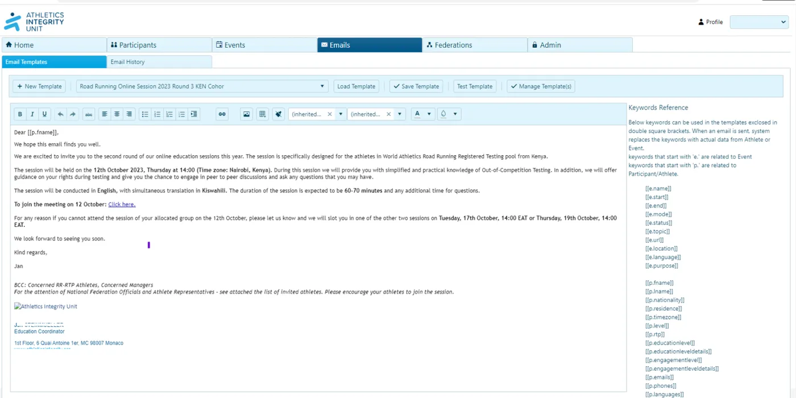This screenshot has width=796, height=398.
Task: Open the font color picker
Action: pos(418,114)
